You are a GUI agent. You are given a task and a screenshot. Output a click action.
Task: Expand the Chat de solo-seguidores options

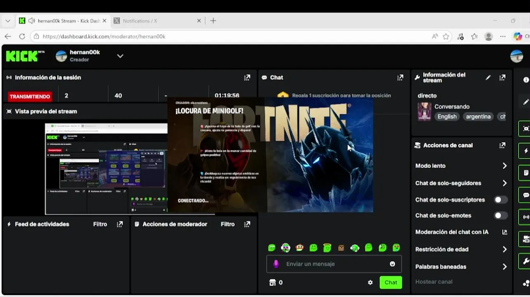tap(504, 183)
